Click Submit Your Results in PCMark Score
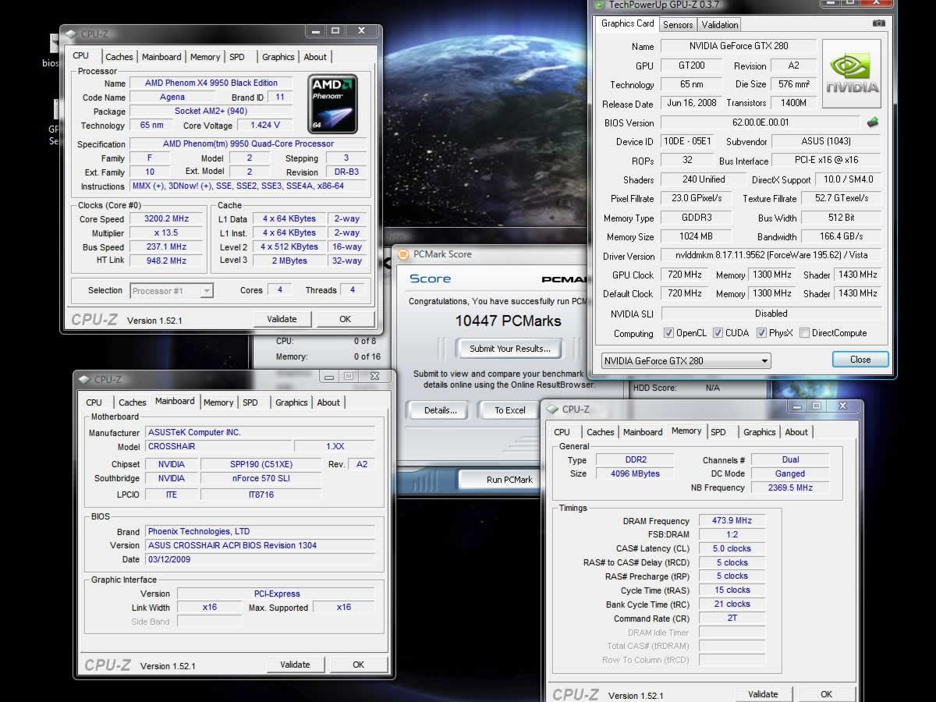 pyautogui.click(x=510, y=349)
